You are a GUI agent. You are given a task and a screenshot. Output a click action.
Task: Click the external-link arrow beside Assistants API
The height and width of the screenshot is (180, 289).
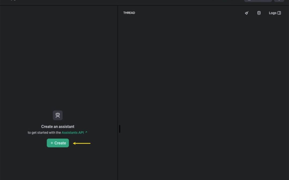(86, 132)
